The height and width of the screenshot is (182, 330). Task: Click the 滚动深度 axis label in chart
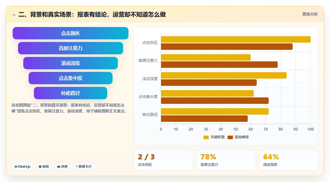pos(150,79)
